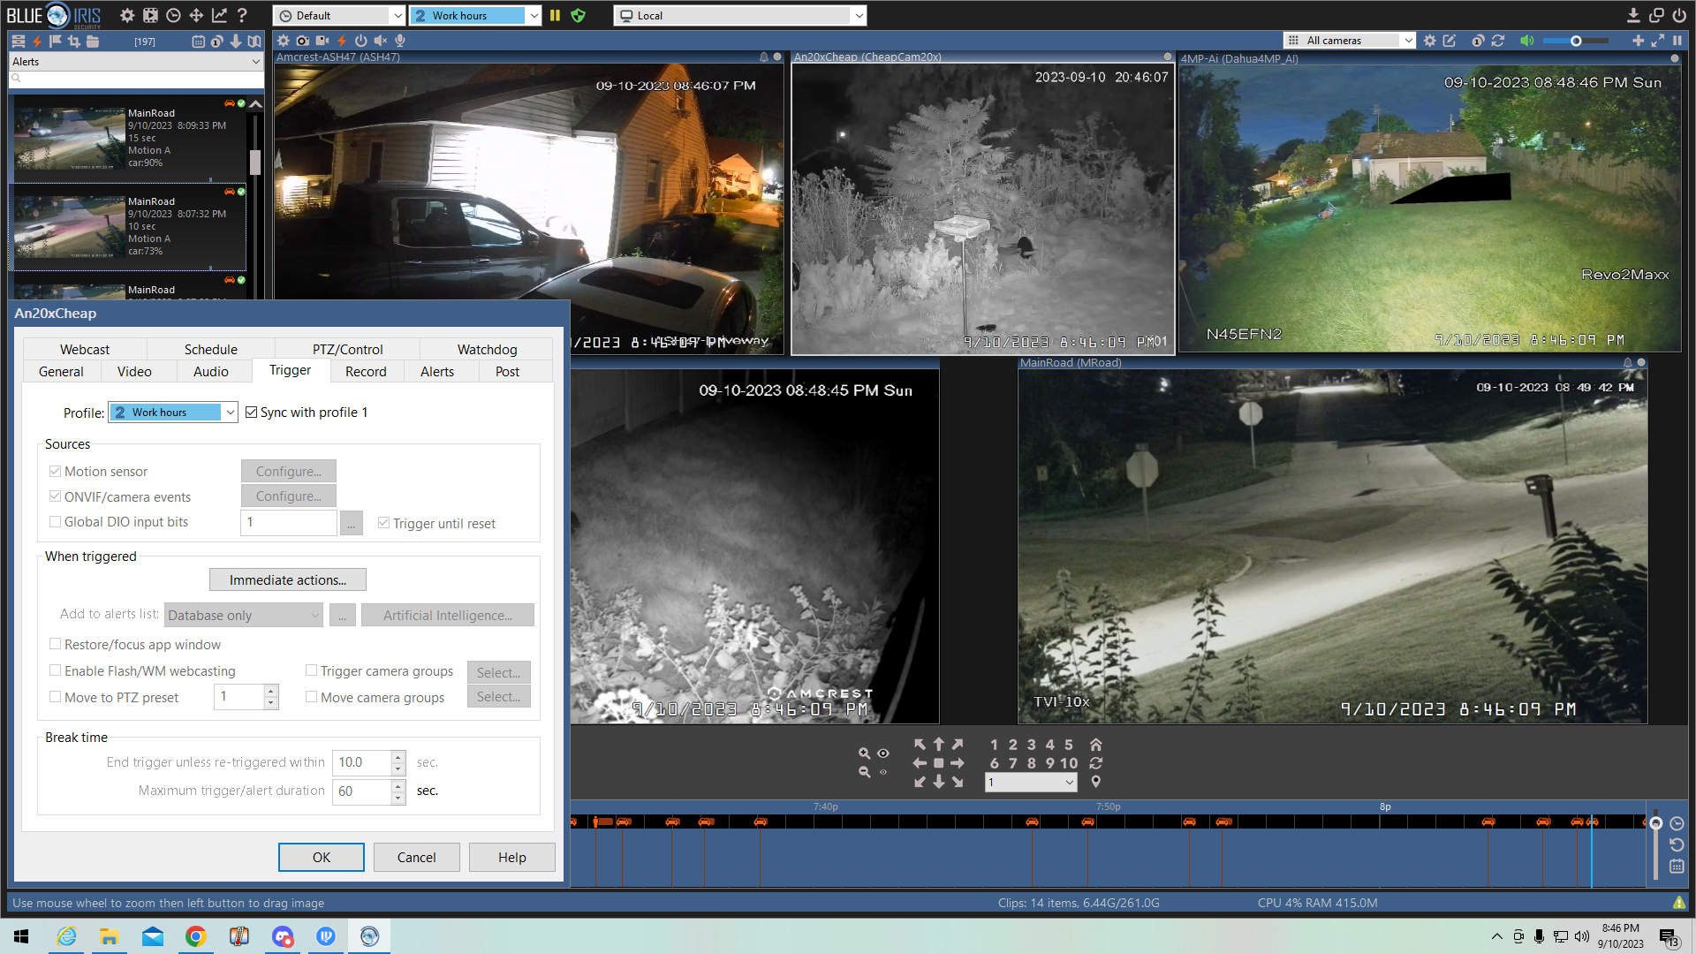Viewport: 1696px width, 954px height.
Task: Click the add camera plus icon
Action: [x=1638, y=41]
